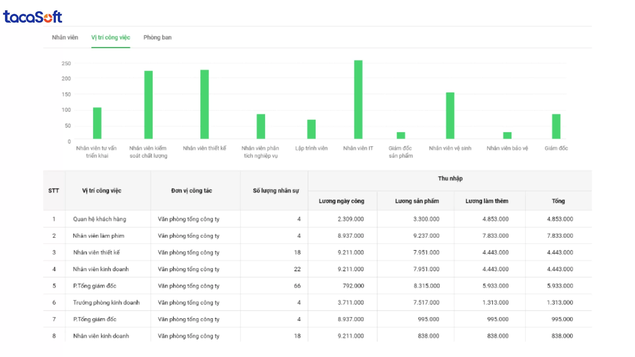Screen dimensions: 635x357
Task: Click the Lương ngày công column header
Action: (341, 201)
